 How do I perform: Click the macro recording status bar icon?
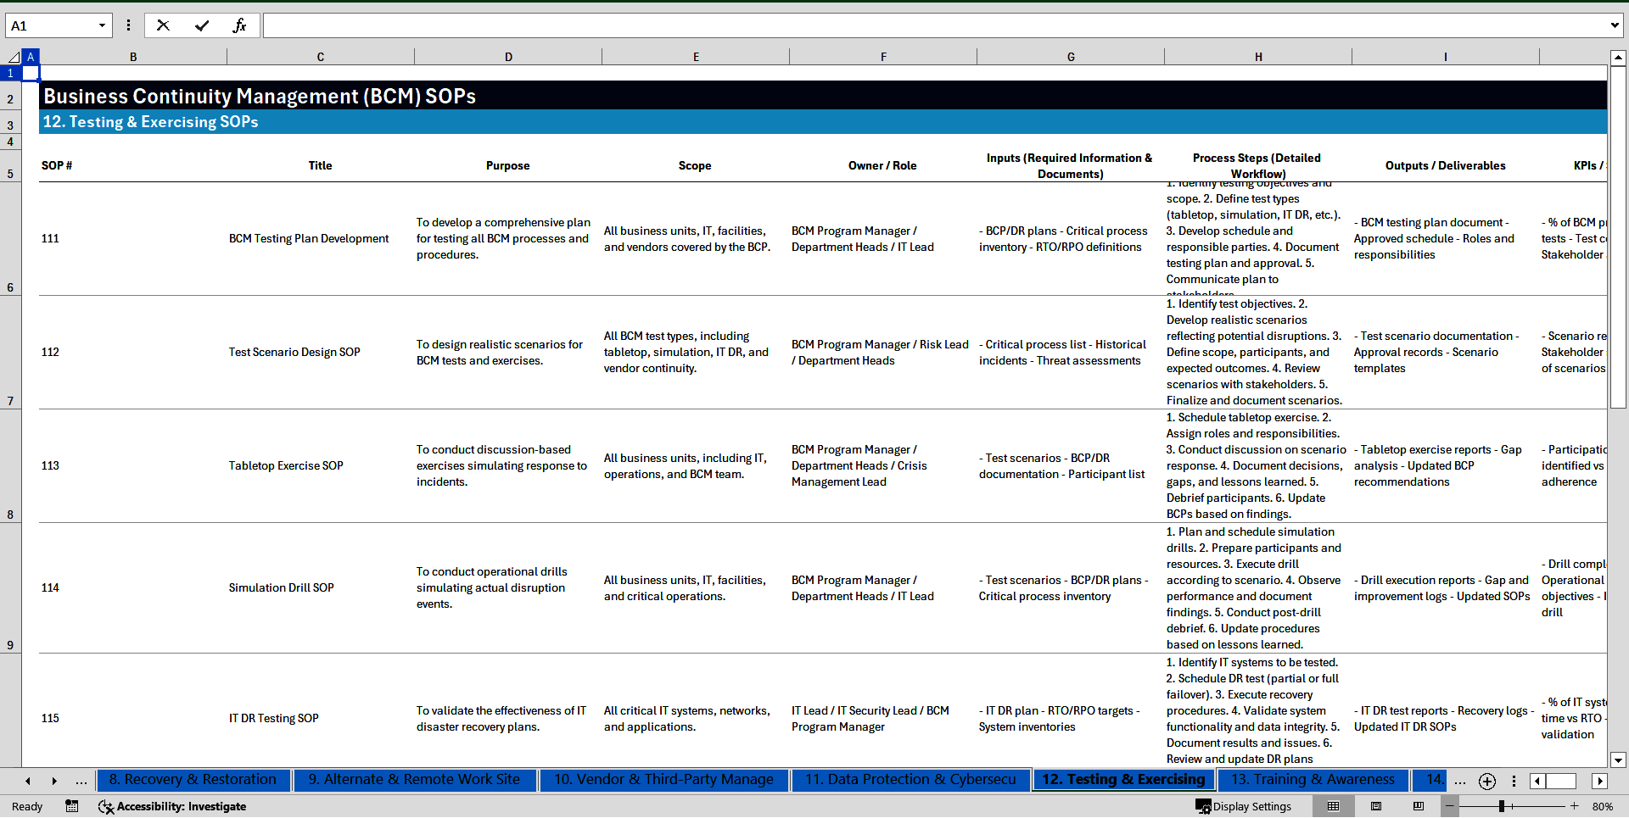pyautogui.click(x=72, y=806)
